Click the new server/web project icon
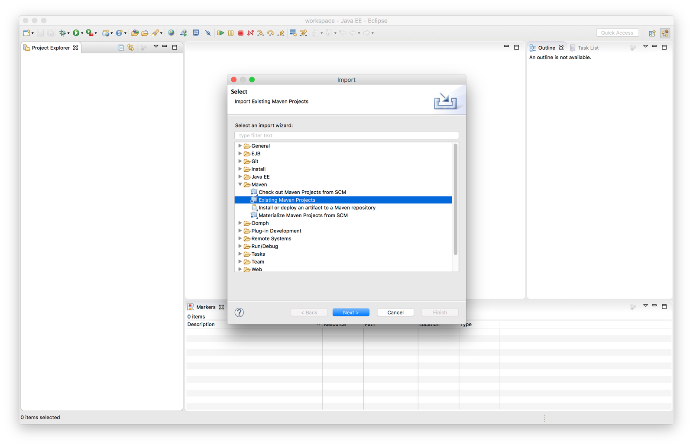The width and height of the screenshot is (693, 447). pyautogui.click(x=105, y=33)
